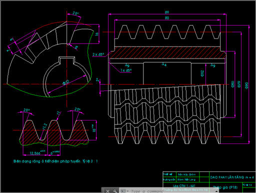Select the Φ90 outer diameter dimension
256x193 pixels.
(x=247, y=85)
